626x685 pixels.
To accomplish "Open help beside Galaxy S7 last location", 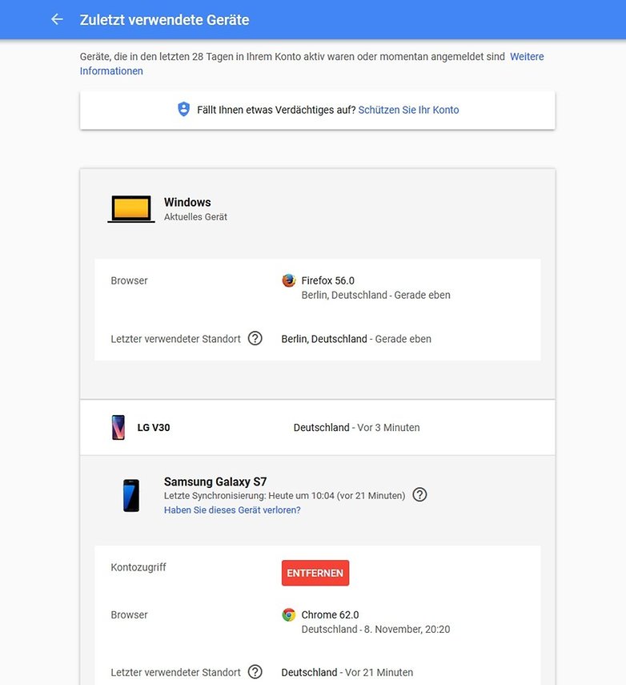I will point(255,671).
